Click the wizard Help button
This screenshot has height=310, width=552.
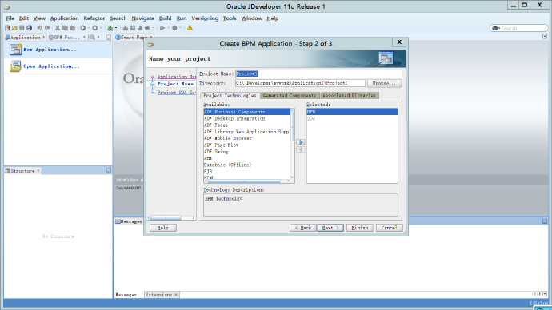(x=162, y=228)
